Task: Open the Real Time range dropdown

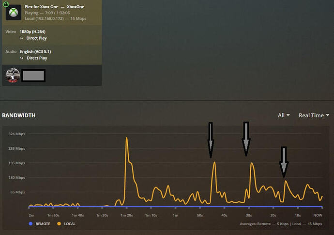Action: (314, 115)
